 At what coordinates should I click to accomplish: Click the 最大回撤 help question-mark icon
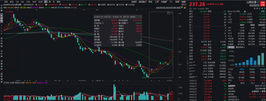[127, 23]
